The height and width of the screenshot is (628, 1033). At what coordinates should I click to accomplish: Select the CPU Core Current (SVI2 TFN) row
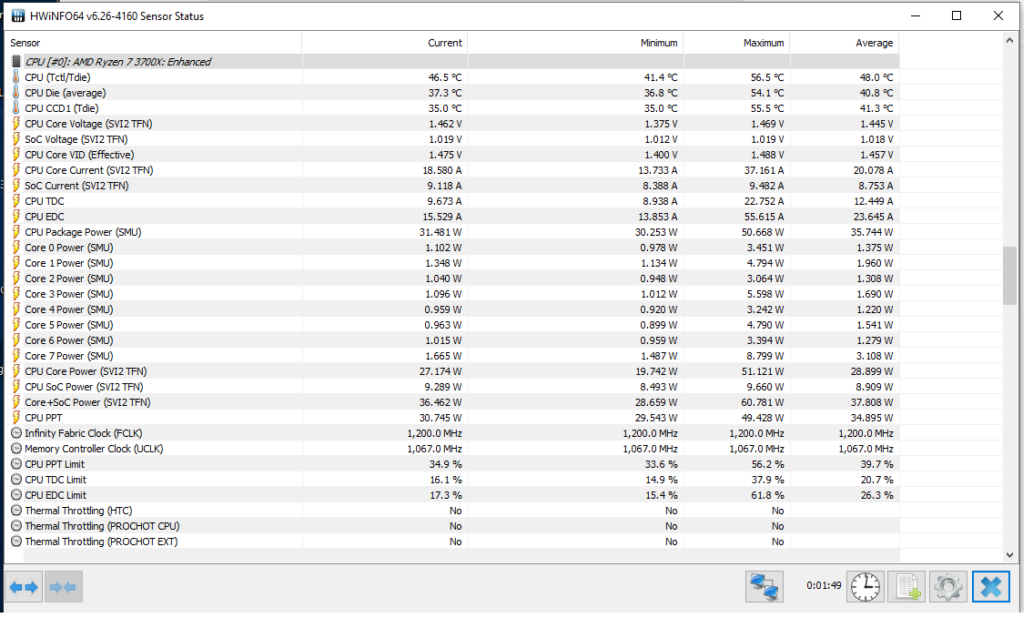pyautogui.click(x=452, y=170)
